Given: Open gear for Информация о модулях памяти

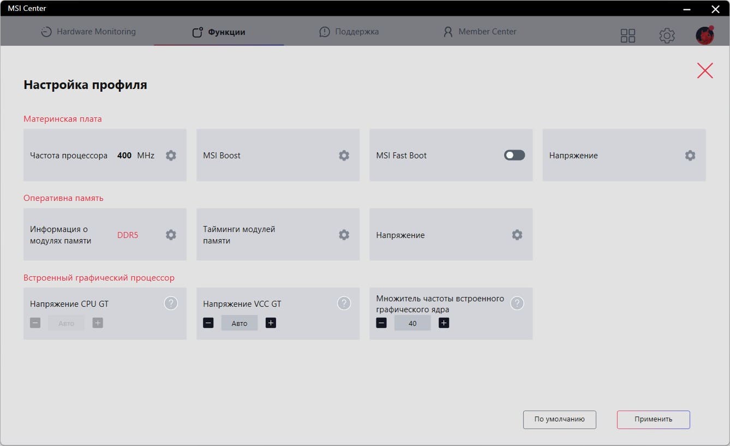Looking at the screenshot, I should [x=171, y=235].
